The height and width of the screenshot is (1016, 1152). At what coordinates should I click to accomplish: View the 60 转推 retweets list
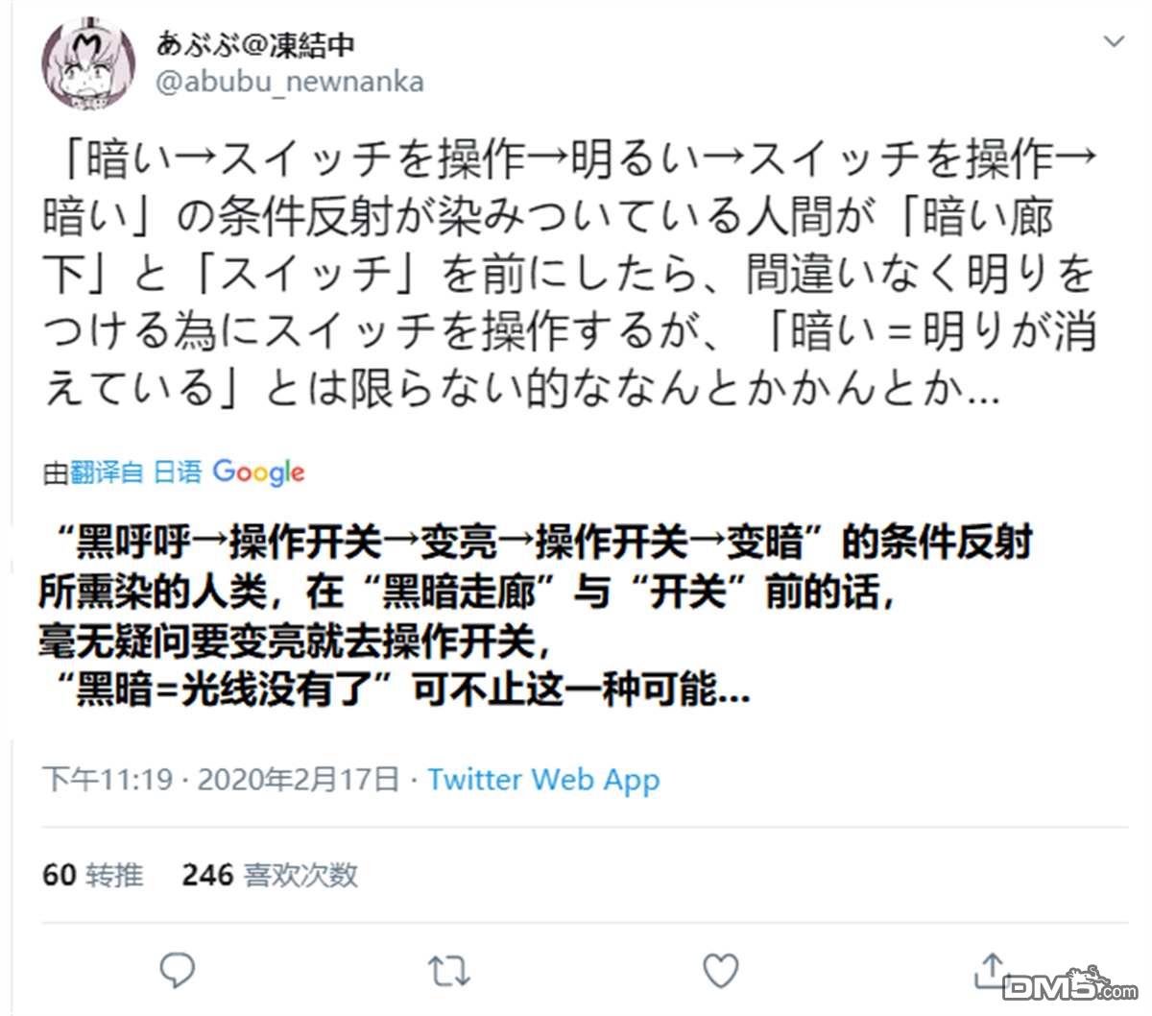pos(93,875)
